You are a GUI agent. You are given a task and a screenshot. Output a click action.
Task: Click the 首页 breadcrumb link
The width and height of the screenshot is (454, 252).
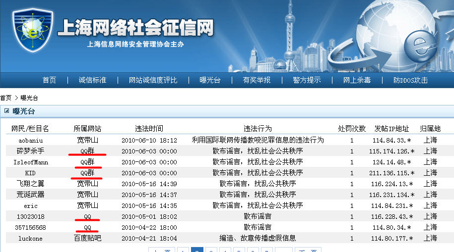(6, 98)
